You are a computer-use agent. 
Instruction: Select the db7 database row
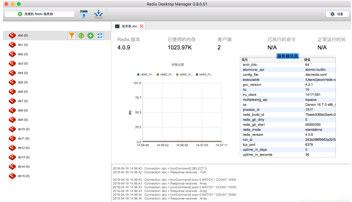[x=57, y=101]
